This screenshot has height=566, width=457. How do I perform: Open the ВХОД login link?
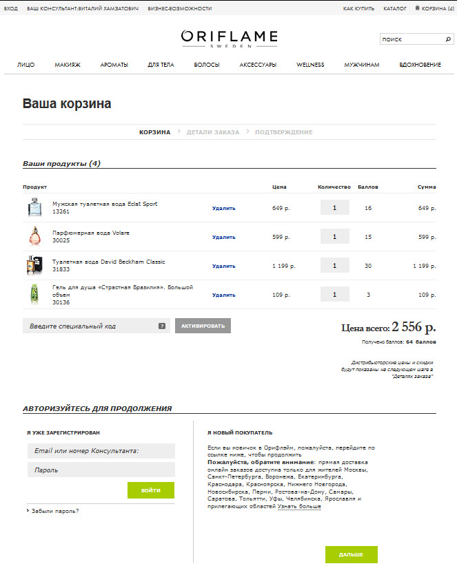pos(11,8)
